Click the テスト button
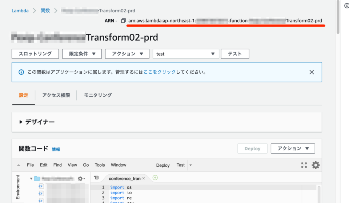The width and height of the screenshot is (349, 203). point(235,54)
